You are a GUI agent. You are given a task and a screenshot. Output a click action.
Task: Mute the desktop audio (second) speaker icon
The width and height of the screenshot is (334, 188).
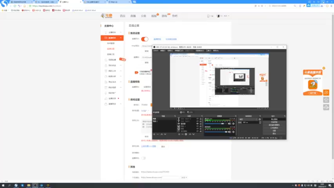[x=229, y=132]
